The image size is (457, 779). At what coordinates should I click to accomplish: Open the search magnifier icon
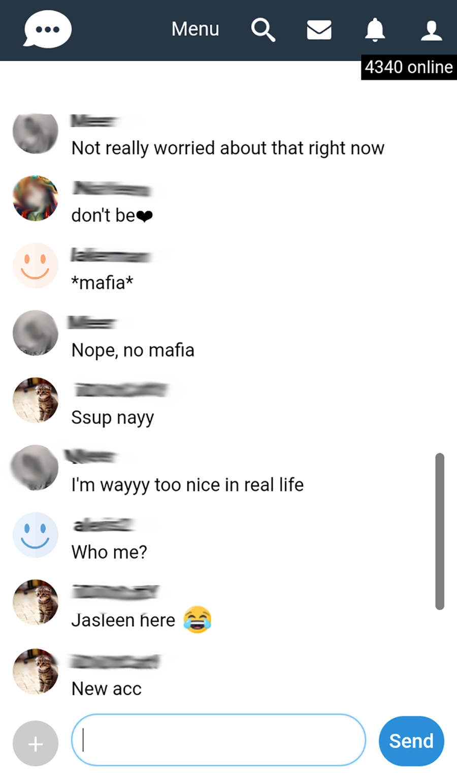263,30
